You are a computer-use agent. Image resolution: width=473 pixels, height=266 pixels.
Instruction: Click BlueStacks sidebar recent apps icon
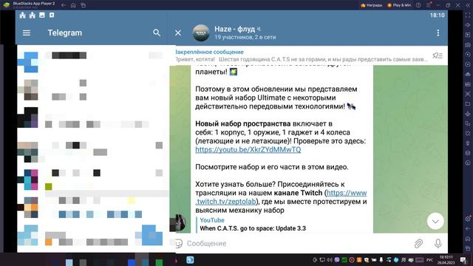468,248
